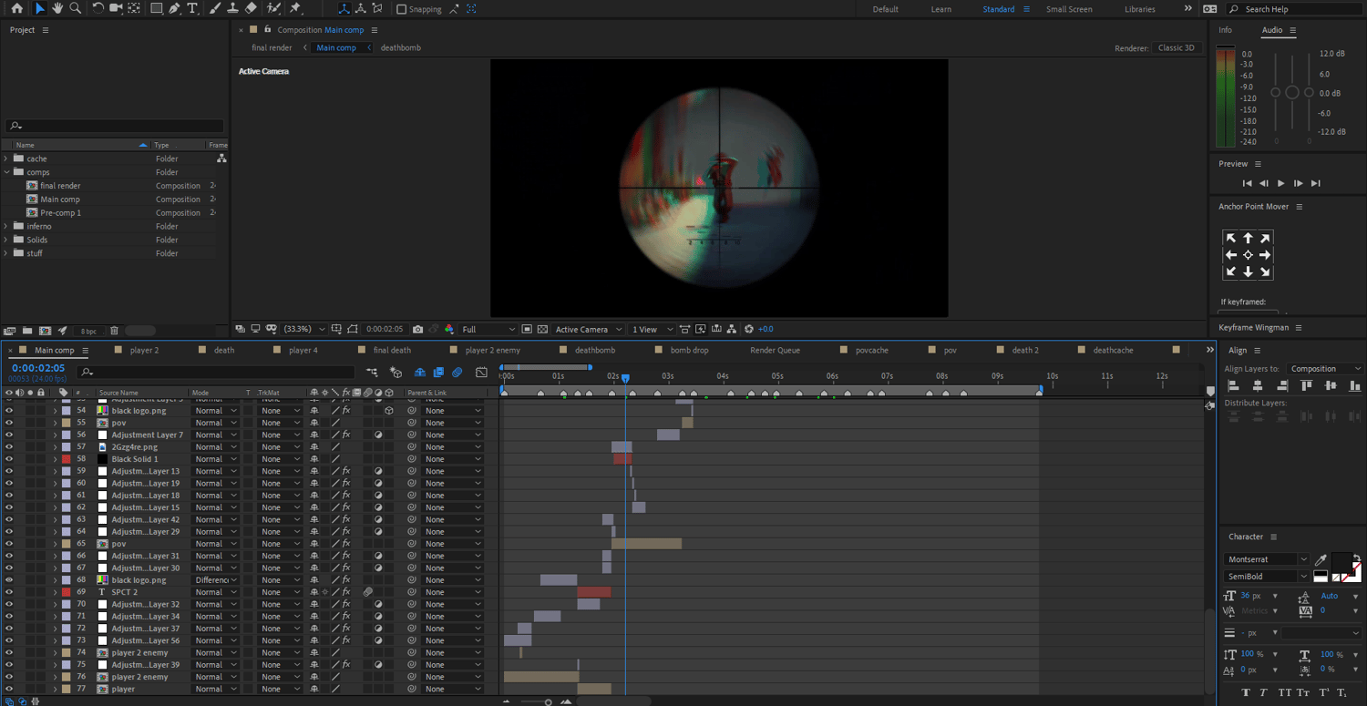Select the Zoom tool in toolbar

point(76,8)
